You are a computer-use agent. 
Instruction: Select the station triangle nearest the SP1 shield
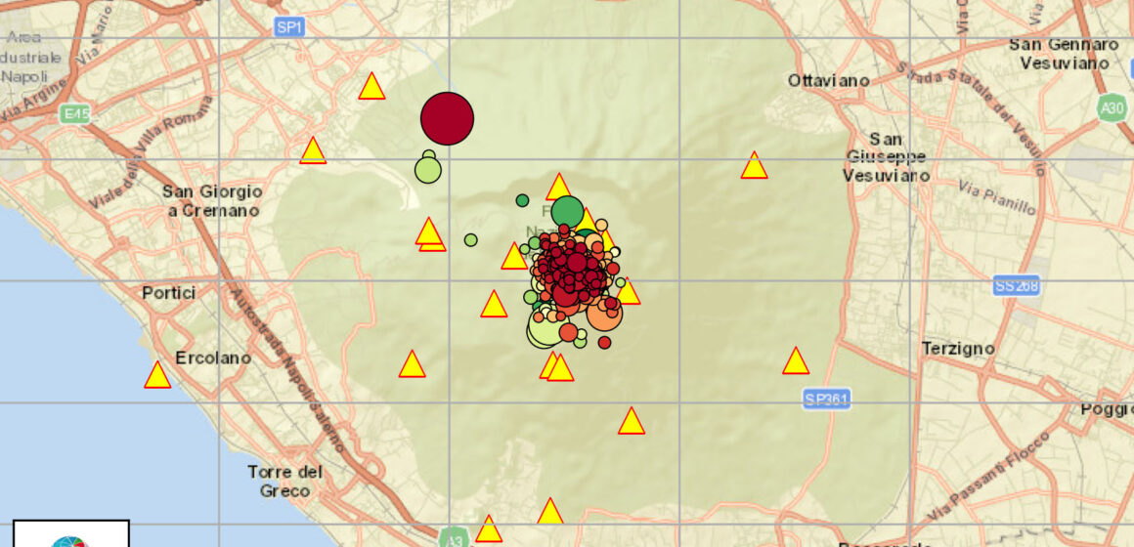pyautogui.click(x=371, y=86)
